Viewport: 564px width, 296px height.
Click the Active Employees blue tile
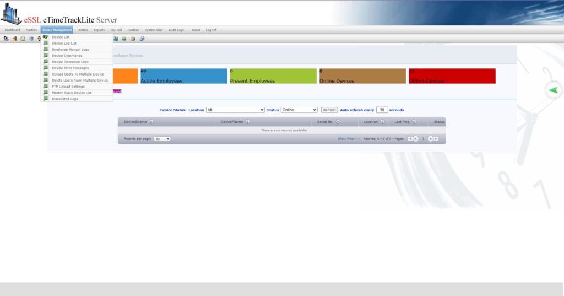(184, 76)
